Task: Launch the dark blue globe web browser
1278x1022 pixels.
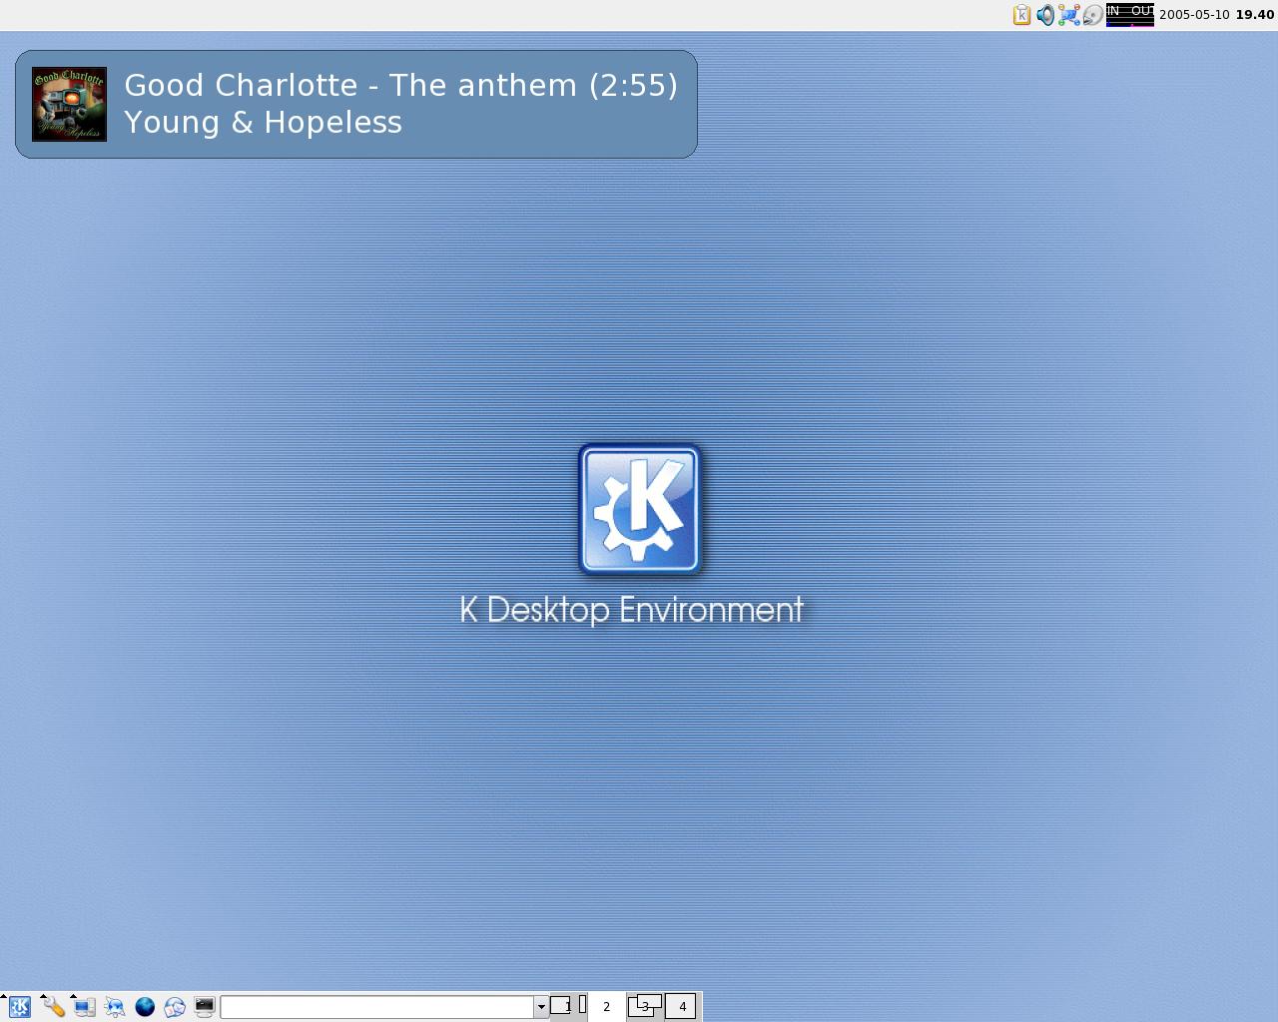Action: pos(145,1007)
